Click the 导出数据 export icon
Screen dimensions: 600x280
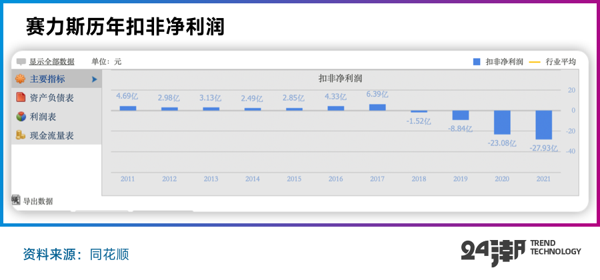coord(16,200)
